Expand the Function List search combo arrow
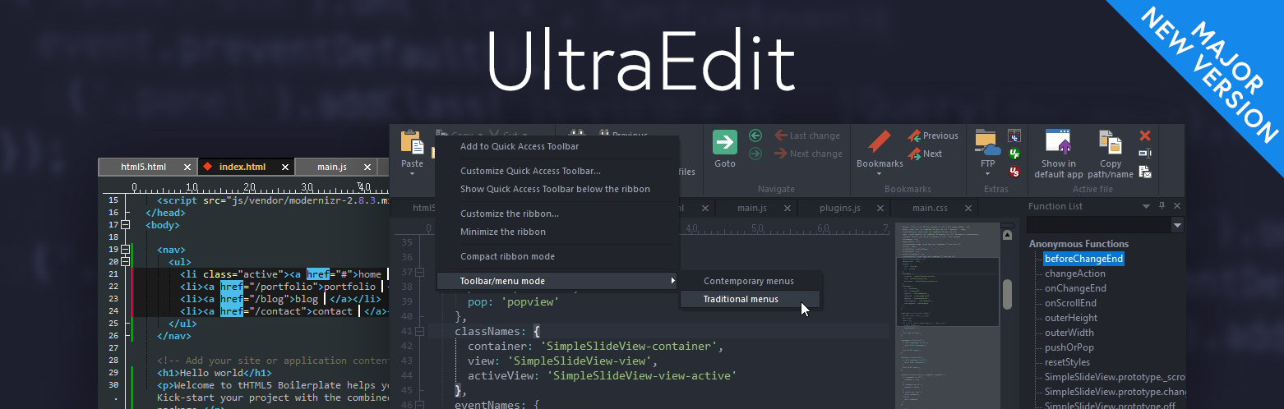This screenshot has height=409, width=1284. point(1177,224)
